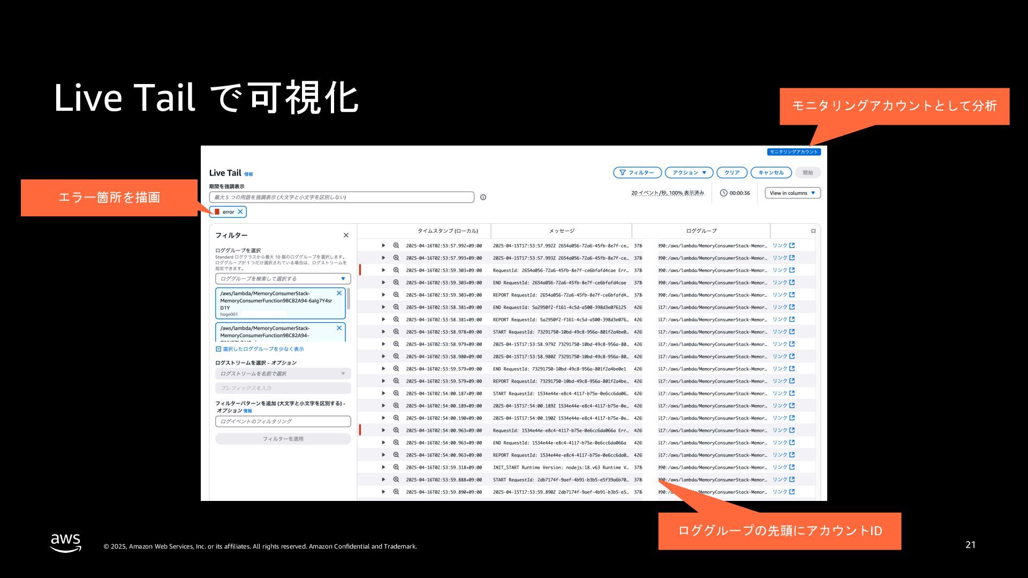Collapse selected log groups with 少なく表示 toggle
The width and height of the screenshot is (1028, 578).
(x=260, y=349)
